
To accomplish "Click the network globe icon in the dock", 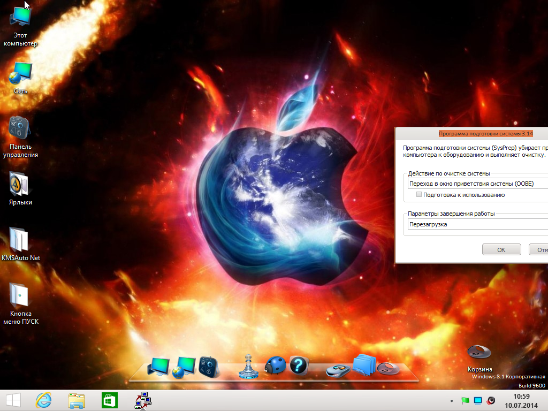I will pos(184,367).
